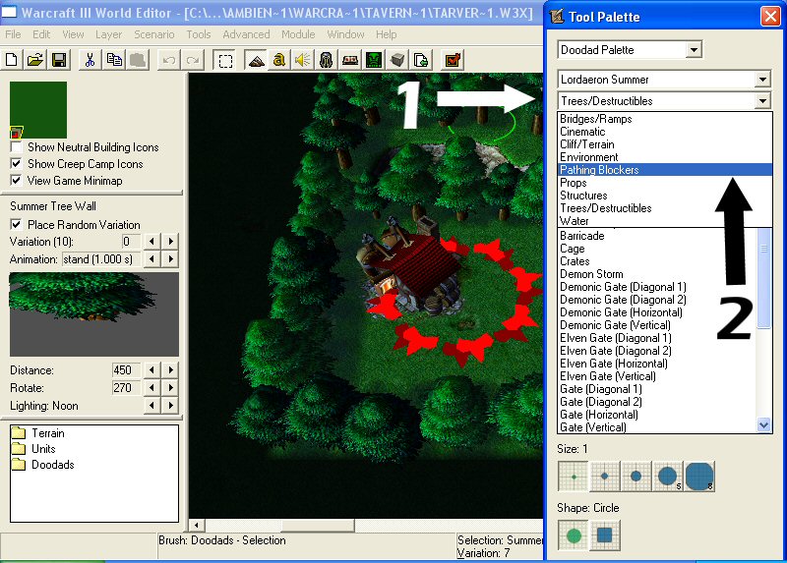
Task: Open the Terrain Editor toolbar icon
Action: [257, 61]
